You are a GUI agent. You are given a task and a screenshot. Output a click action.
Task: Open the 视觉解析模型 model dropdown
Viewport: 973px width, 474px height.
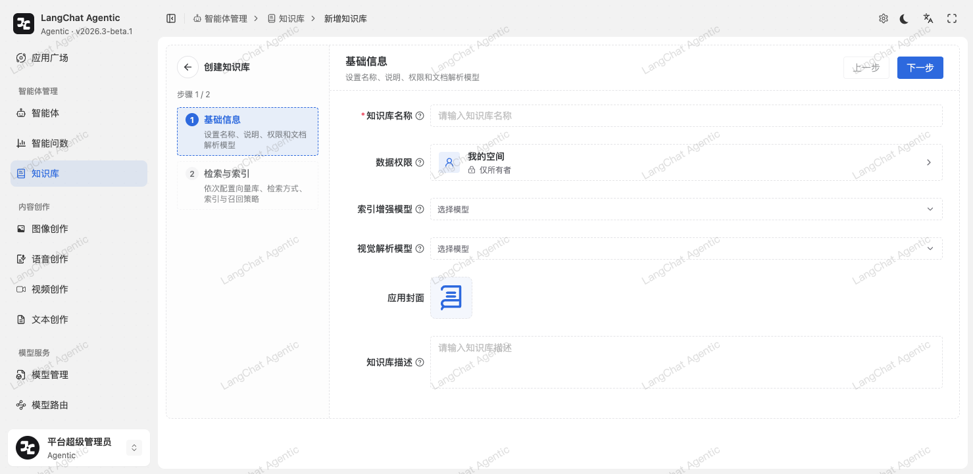click(686, 249)
